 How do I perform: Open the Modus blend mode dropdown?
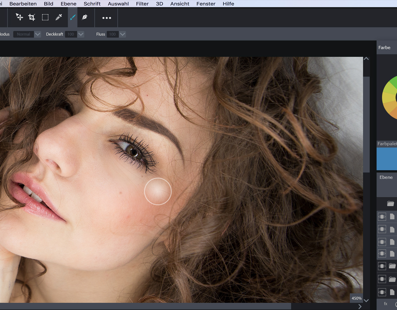pos(38,34)
